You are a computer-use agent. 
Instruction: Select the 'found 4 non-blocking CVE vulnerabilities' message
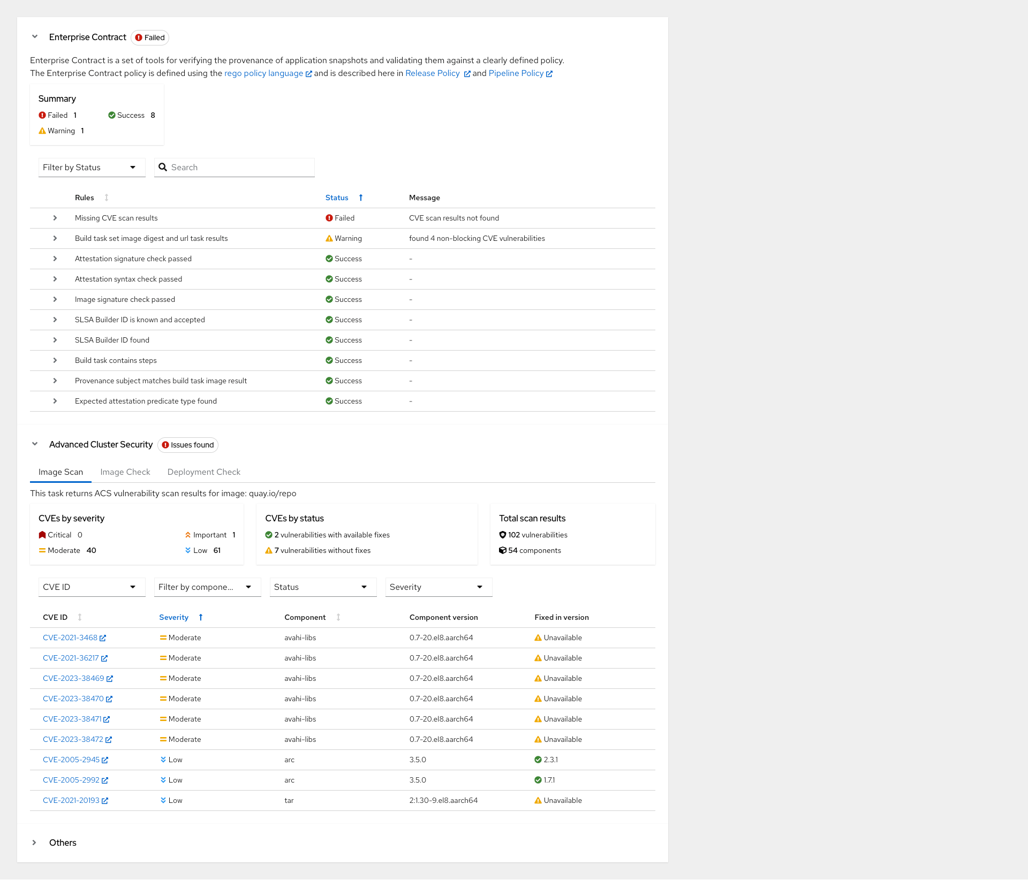[x=477, y=238]
